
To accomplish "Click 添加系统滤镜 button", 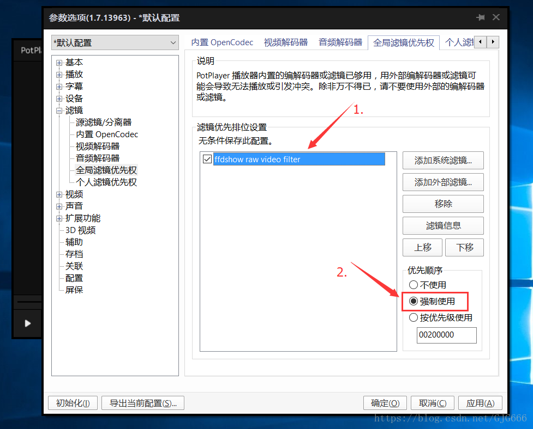I will click(443, 161).
